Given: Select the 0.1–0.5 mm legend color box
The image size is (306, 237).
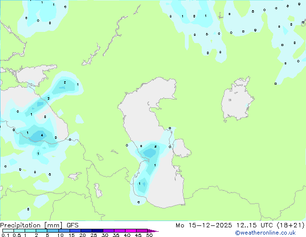Looking at the screenshot, I should tap(8, 231).
